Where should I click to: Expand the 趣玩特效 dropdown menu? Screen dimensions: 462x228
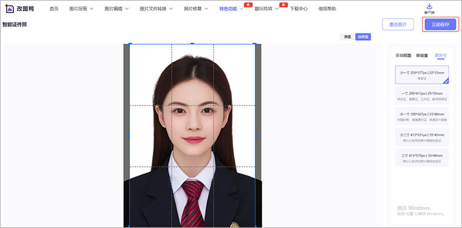point(267,9)
